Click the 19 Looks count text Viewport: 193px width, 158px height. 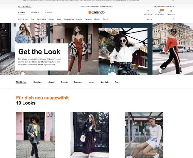click(26, 103)
